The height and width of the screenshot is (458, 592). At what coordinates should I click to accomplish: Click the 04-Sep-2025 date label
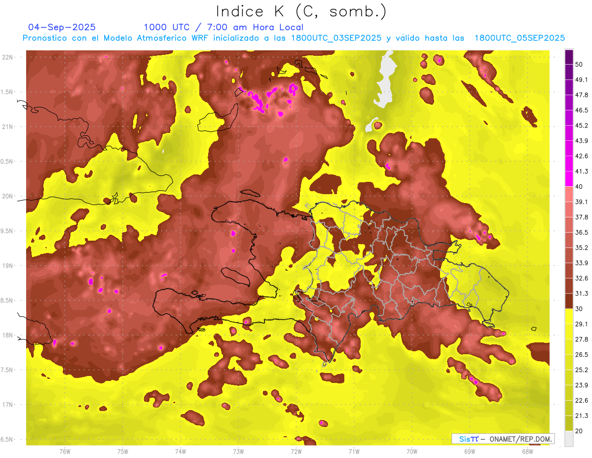click(62, 27)
